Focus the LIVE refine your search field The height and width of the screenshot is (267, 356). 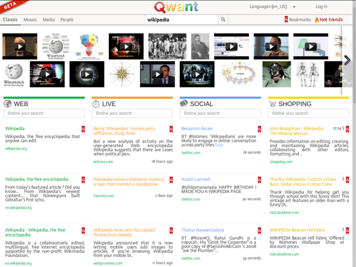tap(132, 113)
